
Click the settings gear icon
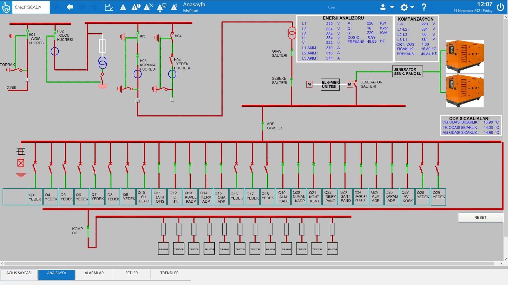pyautogui.click(x=404, y=7)
